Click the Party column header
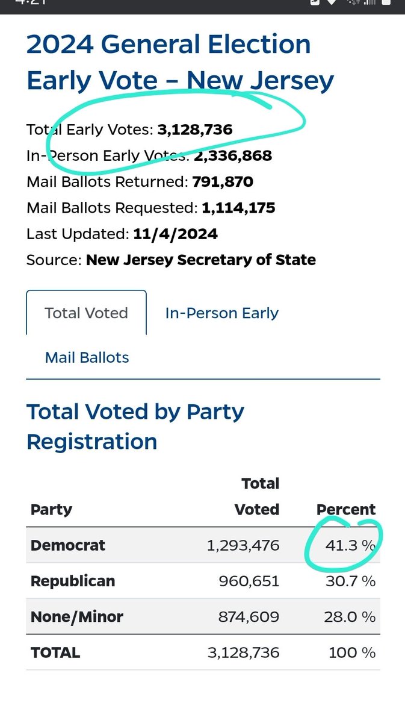This screenshot has width=405, height=723. pyautogui.click(x=51, y=510)
